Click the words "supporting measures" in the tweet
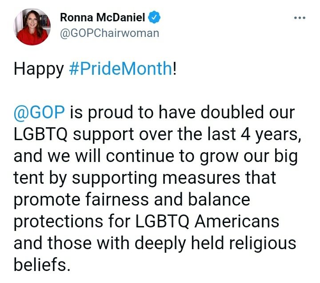This screenshot has width=320, height=283. tap(156, 178)
